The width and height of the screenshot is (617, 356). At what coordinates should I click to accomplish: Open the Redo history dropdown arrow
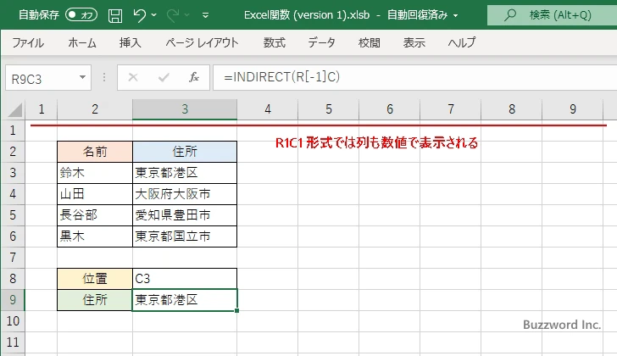click(187, 15)
